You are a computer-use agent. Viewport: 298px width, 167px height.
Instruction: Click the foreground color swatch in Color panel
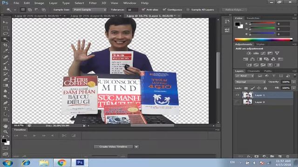pyautogui.click(x=237, y=24)
